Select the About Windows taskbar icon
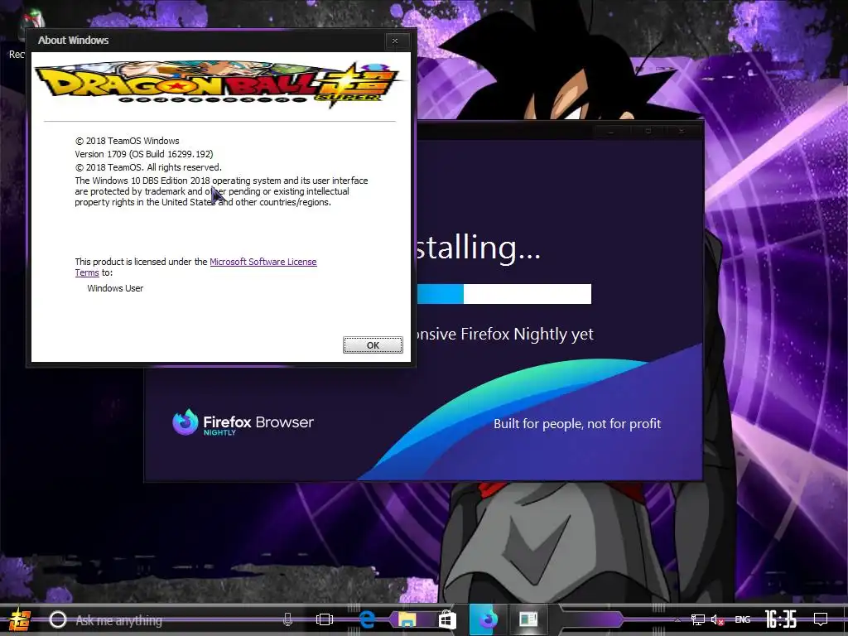The height and width of the screenshot is (636, 848). (528, 619)
